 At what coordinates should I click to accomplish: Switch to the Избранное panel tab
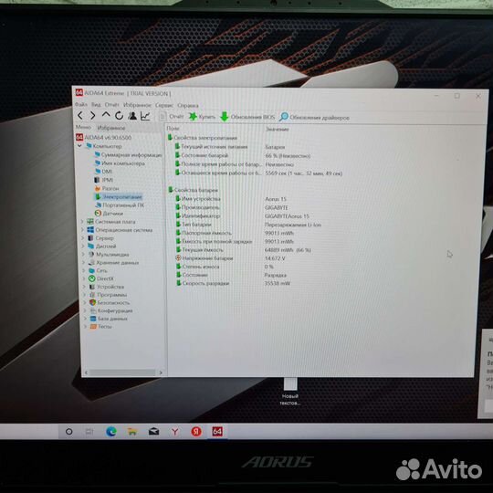pos(111,128)
